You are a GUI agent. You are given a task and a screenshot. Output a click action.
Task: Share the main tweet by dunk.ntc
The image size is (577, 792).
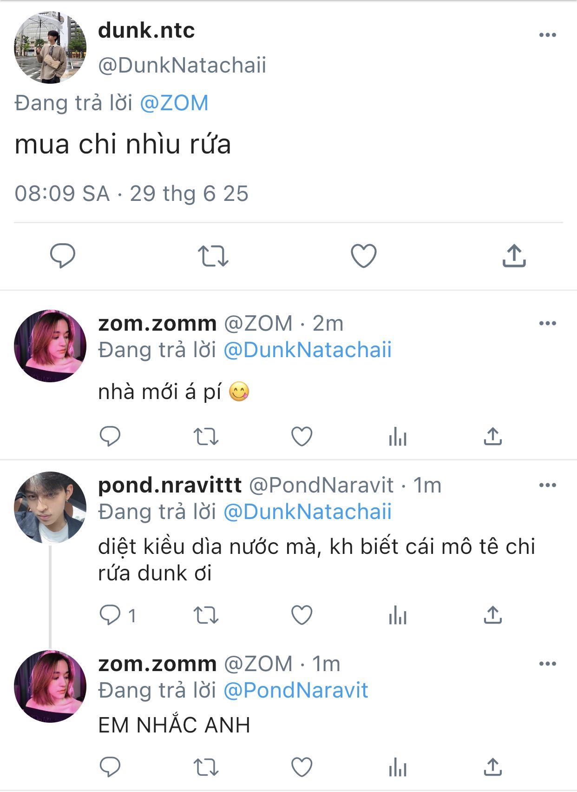514,256
